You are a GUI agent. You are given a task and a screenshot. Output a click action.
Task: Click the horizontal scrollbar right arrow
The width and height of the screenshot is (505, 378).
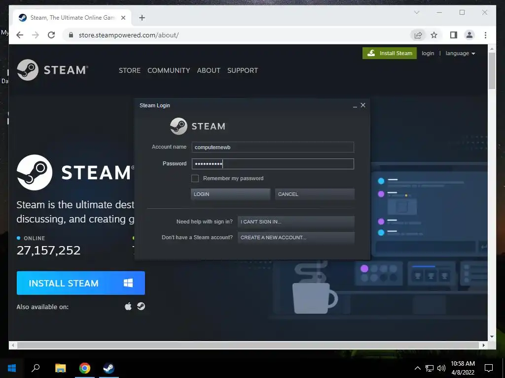[483, 345]
